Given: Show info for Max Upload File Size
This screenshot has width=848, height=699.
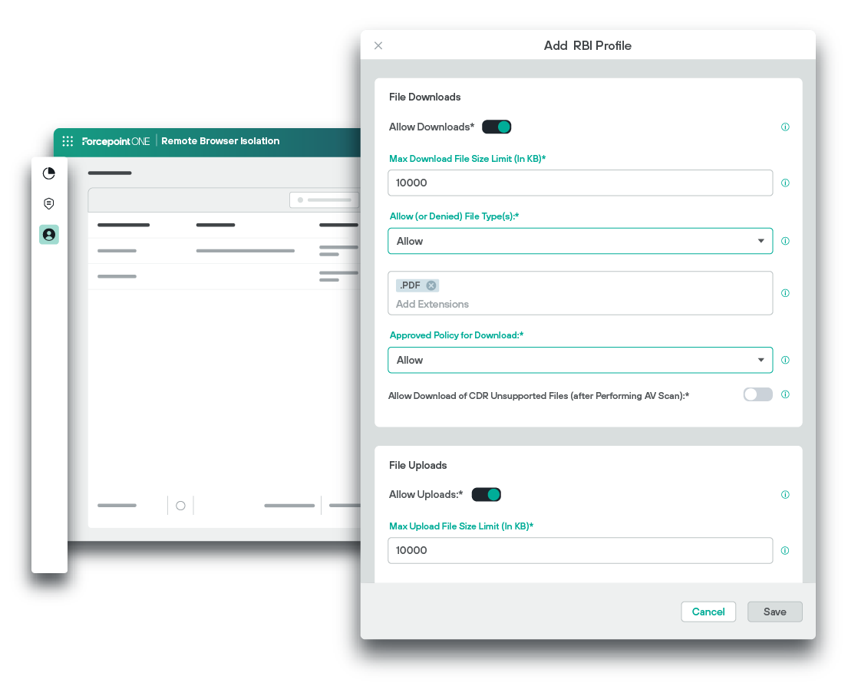Looking at the screenshot, I should (785, 550).
